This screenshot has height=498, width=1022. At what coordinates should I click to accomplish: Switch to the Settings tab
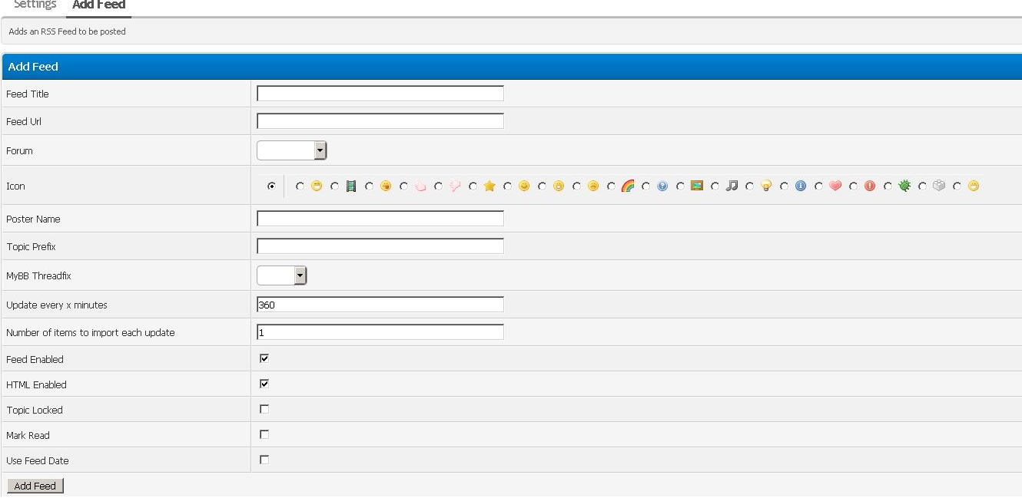pos(35,5)
